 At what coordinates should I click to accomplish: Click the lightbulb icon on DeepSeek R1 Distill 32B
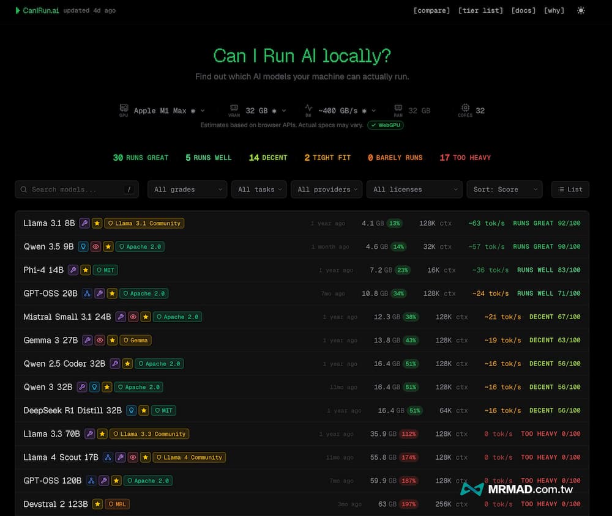click(132, 410)
